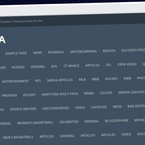Go to the Lacrosse category
This screenshot has width=145, height=145.
(x=99, y=107)
